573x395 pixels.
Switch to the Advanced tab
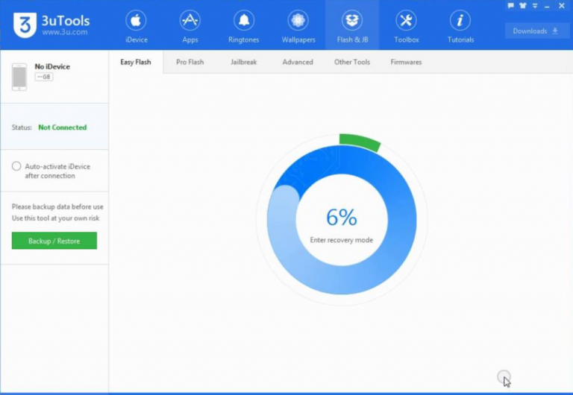pos(298,62)
